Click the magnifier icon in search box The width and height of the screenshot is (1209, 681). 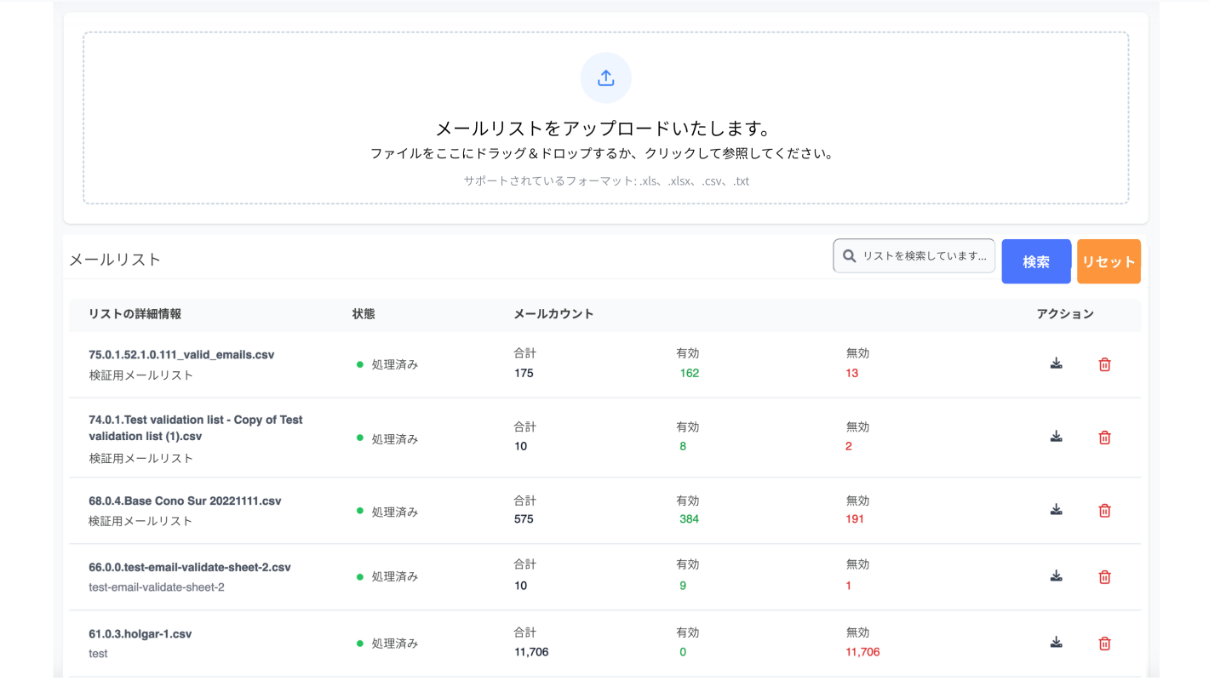[x=849, y=256]
